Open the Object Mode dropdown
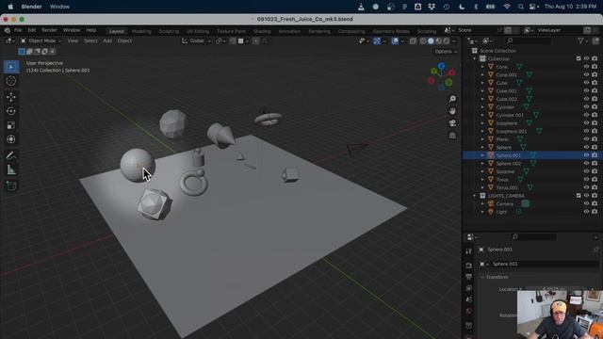Image resolution: width=603 pixels, height=339 pixels. tap(41, 40)
